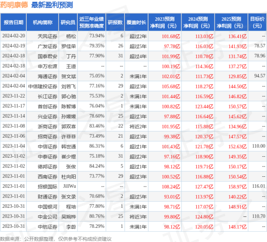The height and width of the screenshot is (242, 267).
Task: Click the 药明康德 title text
Action: pos(14,5)
